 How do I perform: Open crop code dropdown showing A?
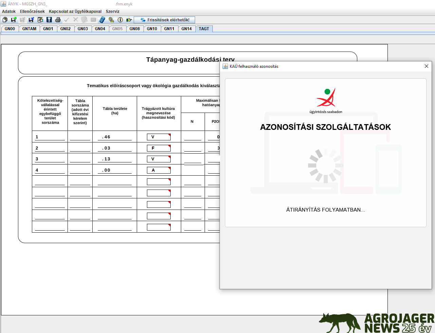[158, 170]
